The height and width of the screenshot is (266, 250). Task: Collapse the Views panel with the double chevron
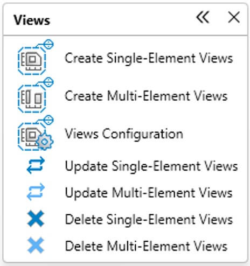click(203, 17)
